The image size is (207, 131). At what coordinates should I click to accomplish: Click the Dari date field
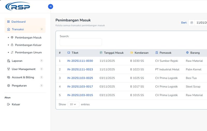201,23
